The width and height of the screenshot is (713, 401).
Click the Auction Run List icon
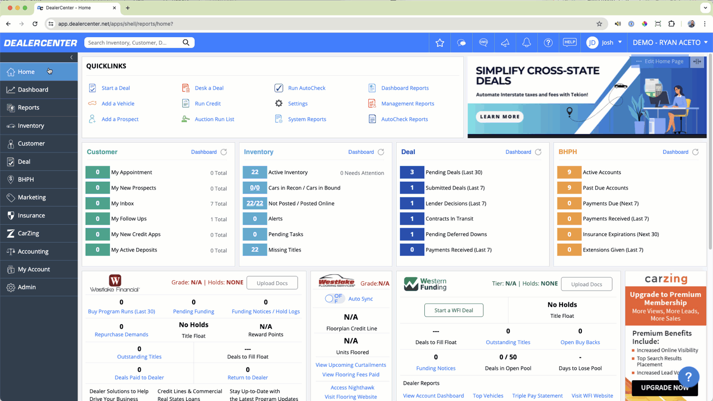point(185,119)
